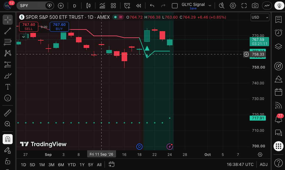Add a symbol to compare
The height and width of the screenshot is (170, 285).
(61, 6)
